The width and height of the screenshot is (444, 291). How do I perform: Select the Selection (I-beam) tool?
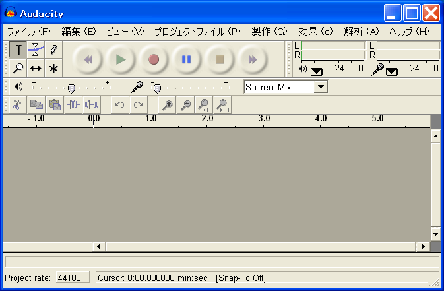point(18,50)
